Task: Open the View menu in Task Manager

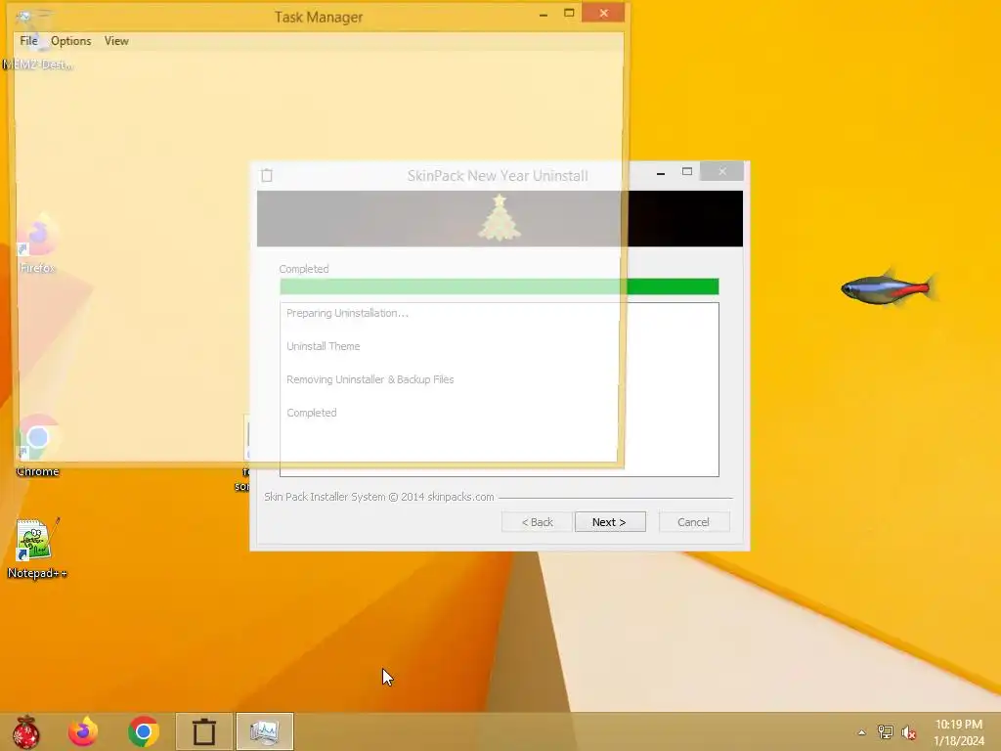Action: click(x=116, y=41)
